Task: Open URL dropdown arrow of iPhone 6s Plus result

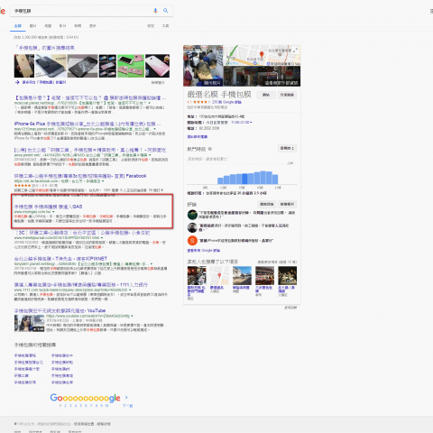Action: 155,129
